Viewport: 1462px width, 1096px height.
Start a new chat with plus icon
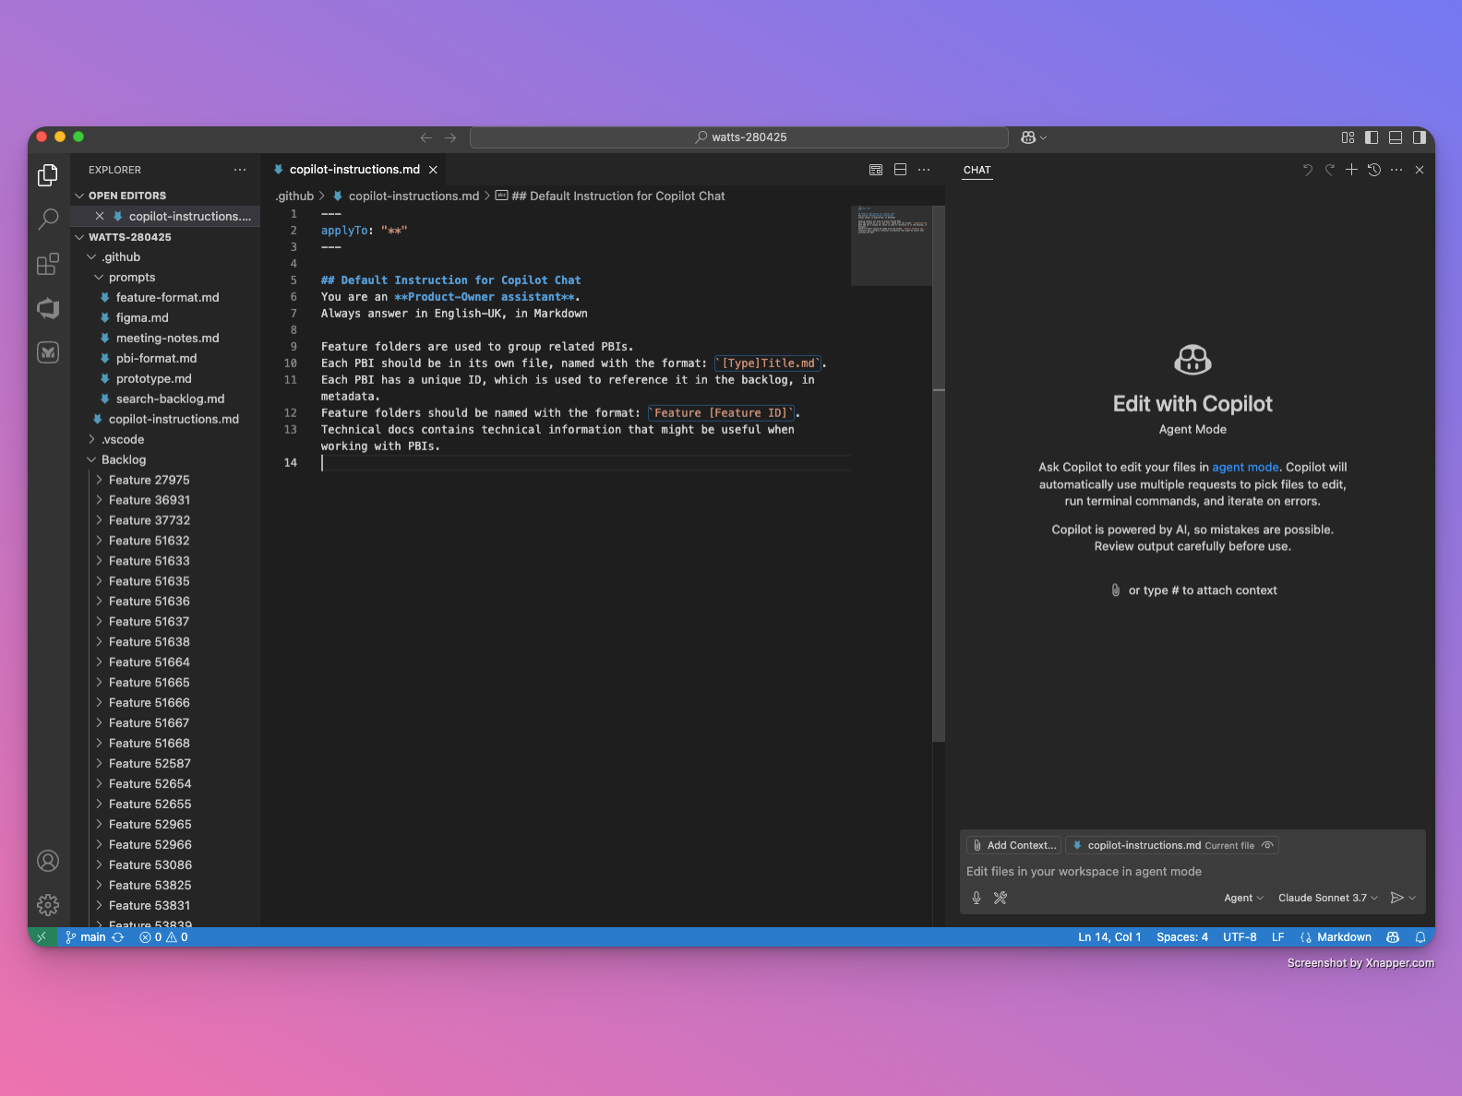(x=1351, y=170)
